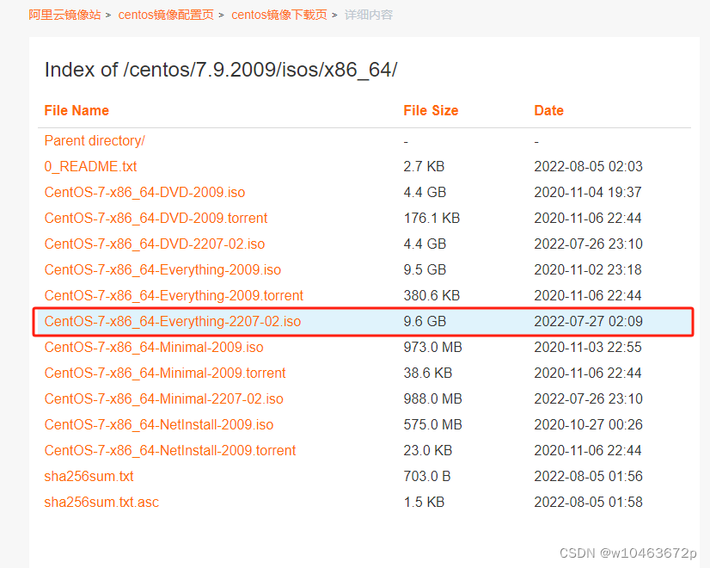Select the 1.5 KB size cell
Screen dimensions: 710x568
pyautogui.click(x=424, y=503)
